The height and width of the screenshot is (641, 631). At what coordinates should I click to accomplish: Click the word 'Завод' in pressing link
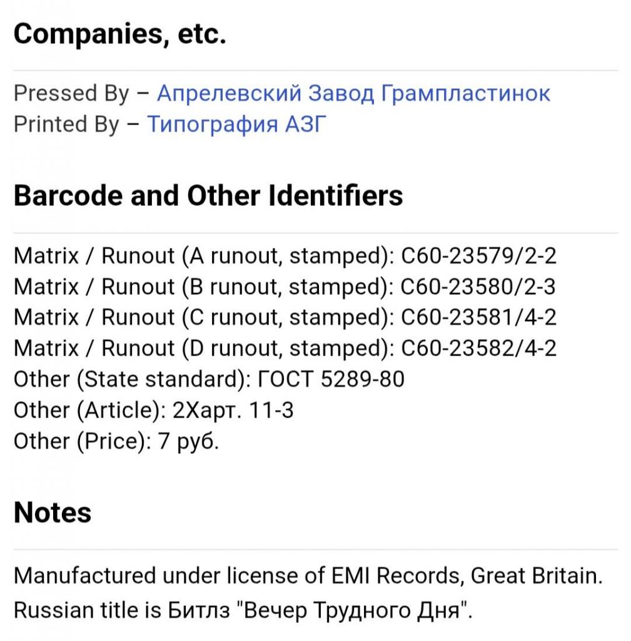pyautogui.click(x=341, y=93)
